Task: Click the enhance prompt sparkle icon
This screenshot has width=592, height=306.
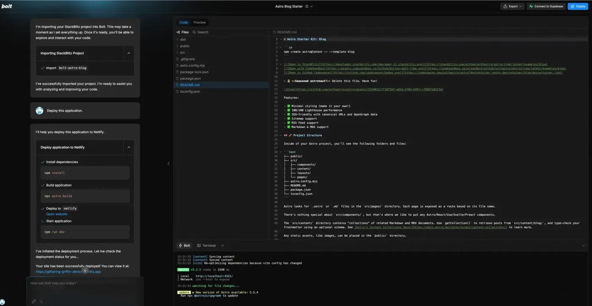Action: pos(41,301)
